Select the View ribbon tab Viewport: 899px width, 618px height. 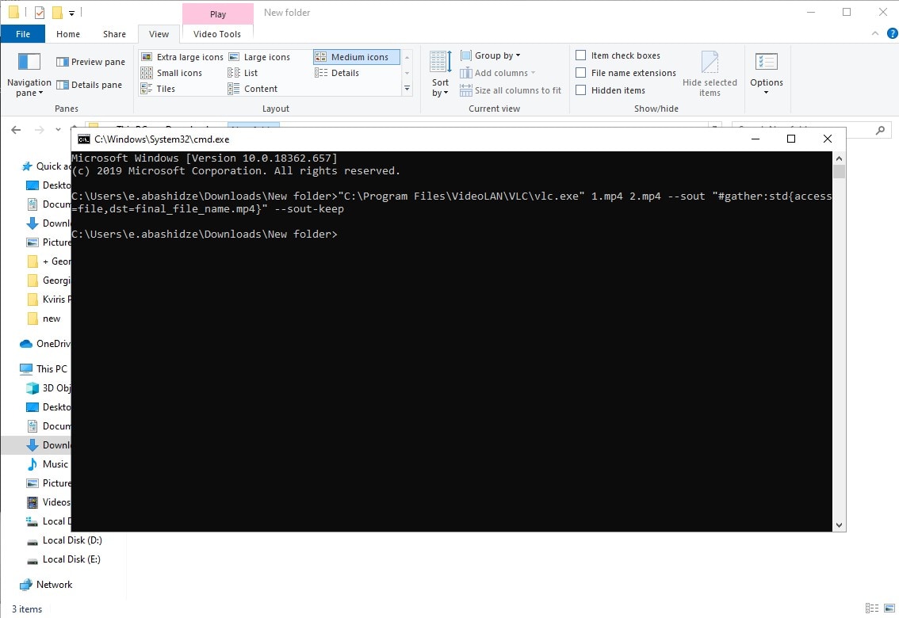159,34
